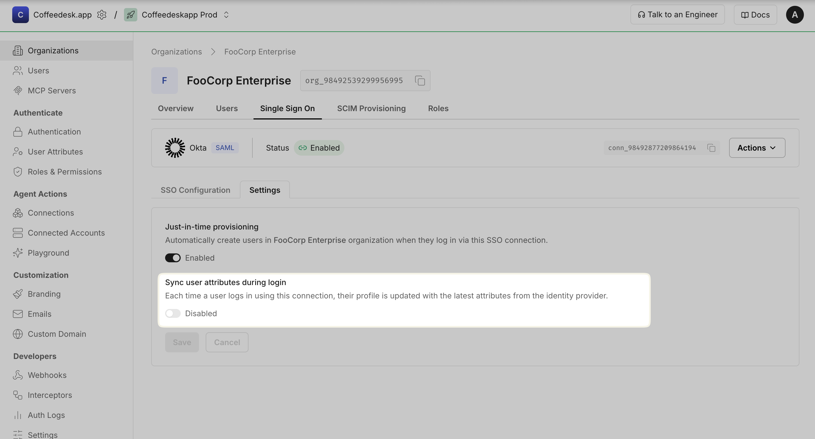
Task: Click the gear icon beside Coffeedesk.app
Action: [101, 15]
